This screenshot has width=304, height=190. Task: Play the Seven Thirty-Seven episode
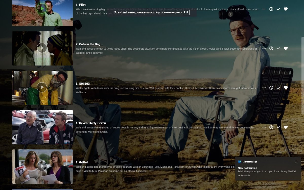pyautogui.click(x=42, y=127)
